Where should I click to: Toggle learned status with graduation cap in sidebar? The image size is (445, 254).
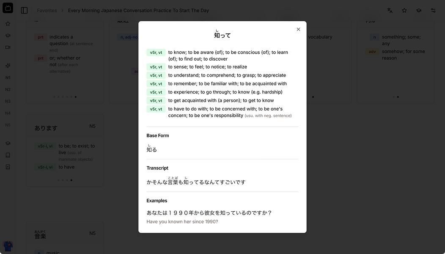point(8,143)
